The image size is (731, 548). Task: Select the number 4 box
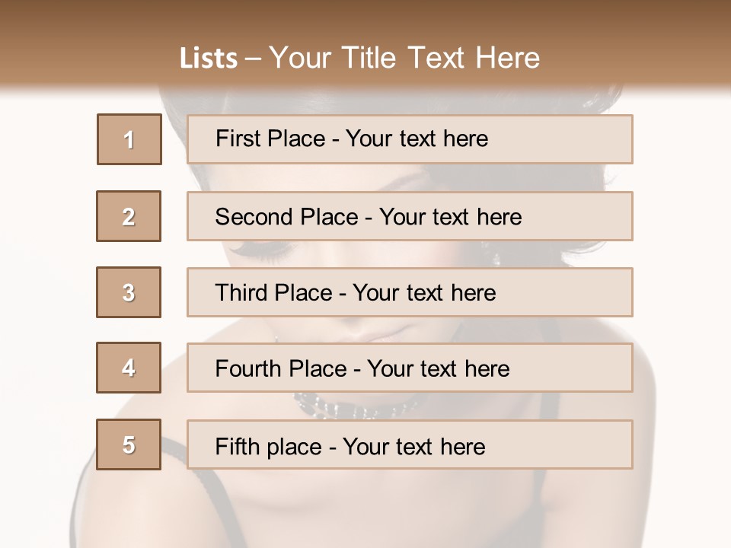(129, 368)
